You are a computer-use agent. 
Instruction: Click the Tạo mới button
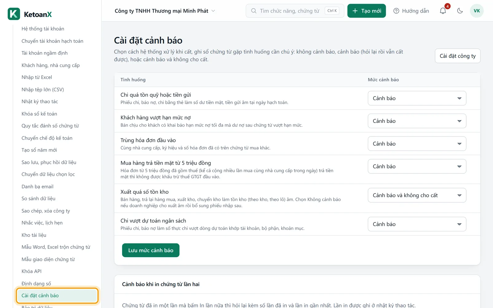[x=367, y=11]
